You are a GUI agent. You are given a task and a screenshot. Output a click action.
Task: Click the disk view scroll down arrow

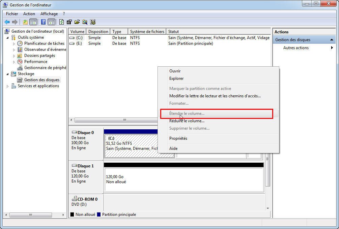pos(268,208)
